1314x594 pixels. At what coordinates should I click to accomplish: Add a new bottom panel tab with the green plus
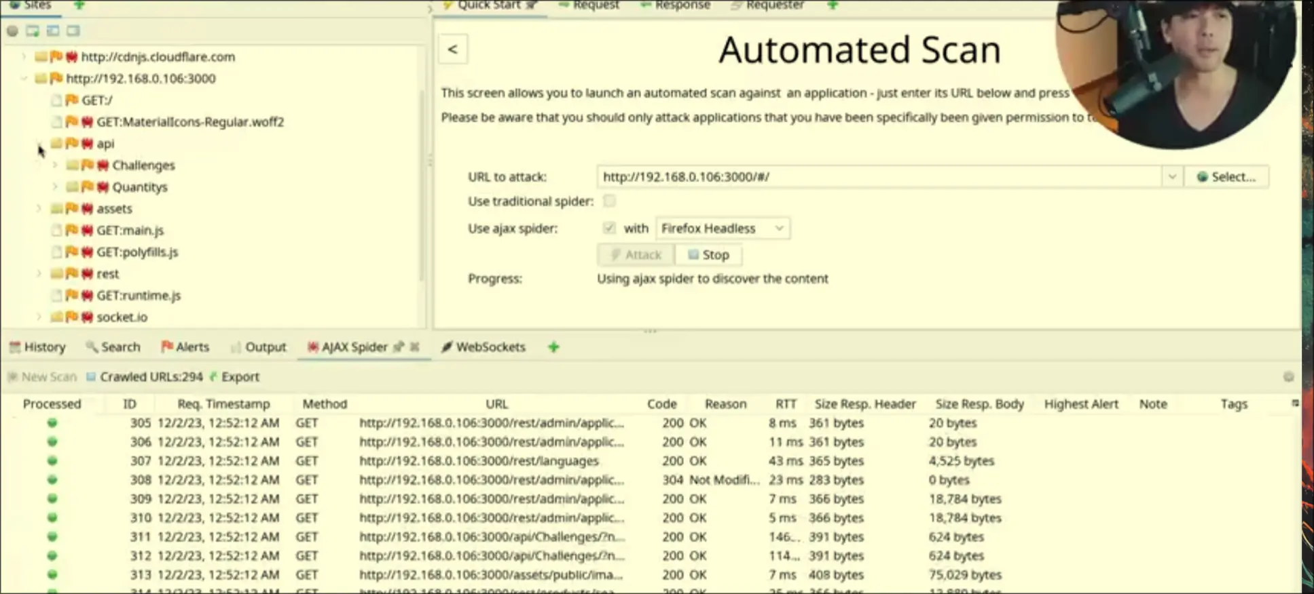(x=553, y=346)
